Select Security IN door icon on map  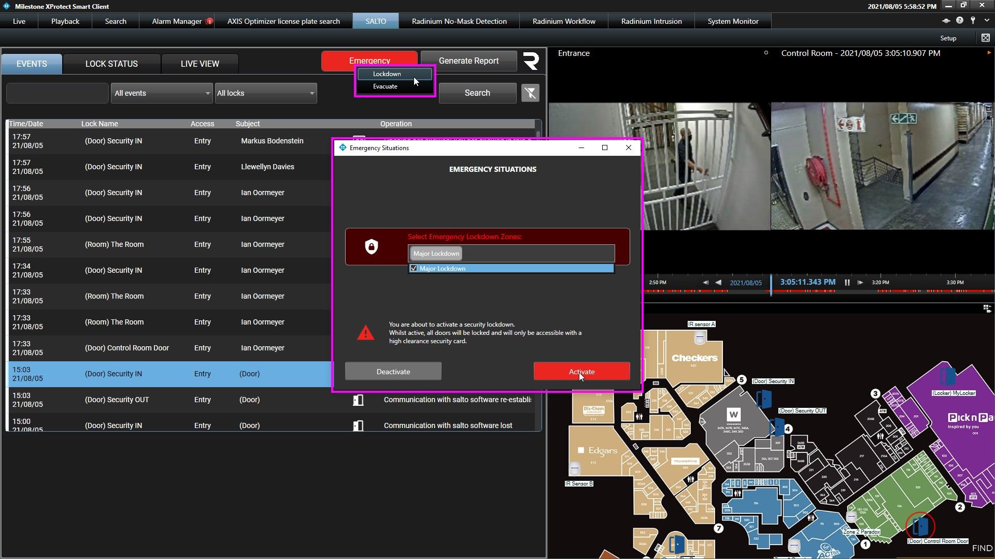764,399
